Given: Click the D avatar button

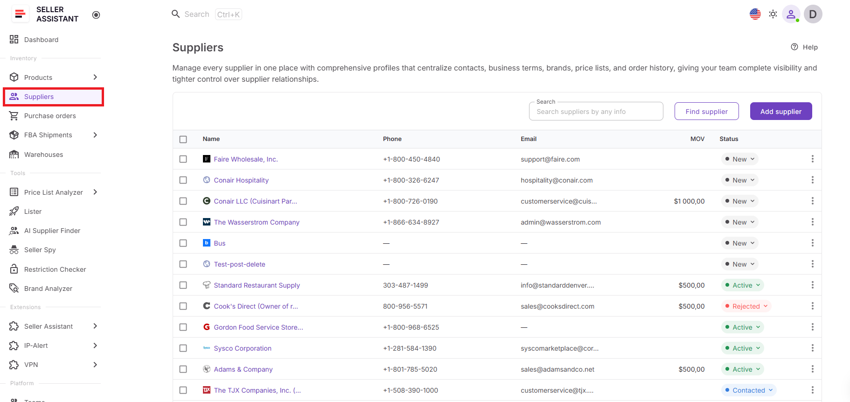Looking at the screenshot, I should click(x=813, y=14).
